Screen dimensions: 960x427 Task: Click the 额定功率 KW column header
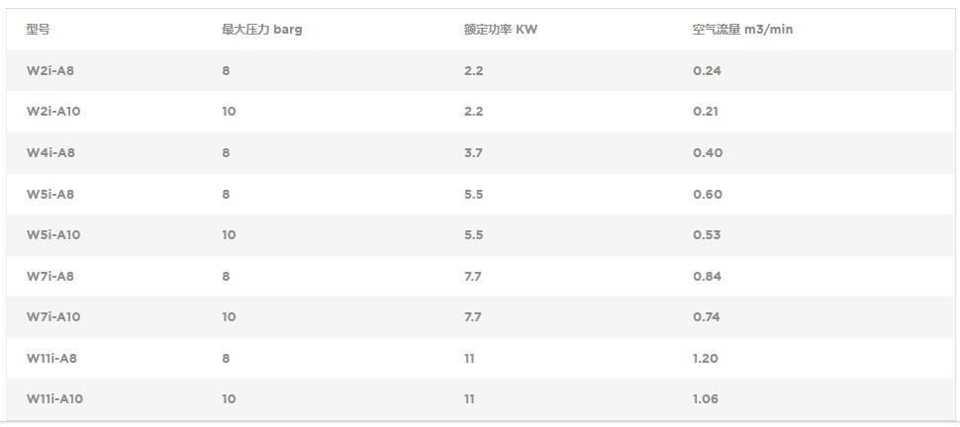500,30
